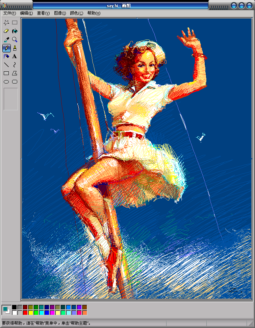
Task: Open the 编辑(E) menu
Action: coord(27,13)
